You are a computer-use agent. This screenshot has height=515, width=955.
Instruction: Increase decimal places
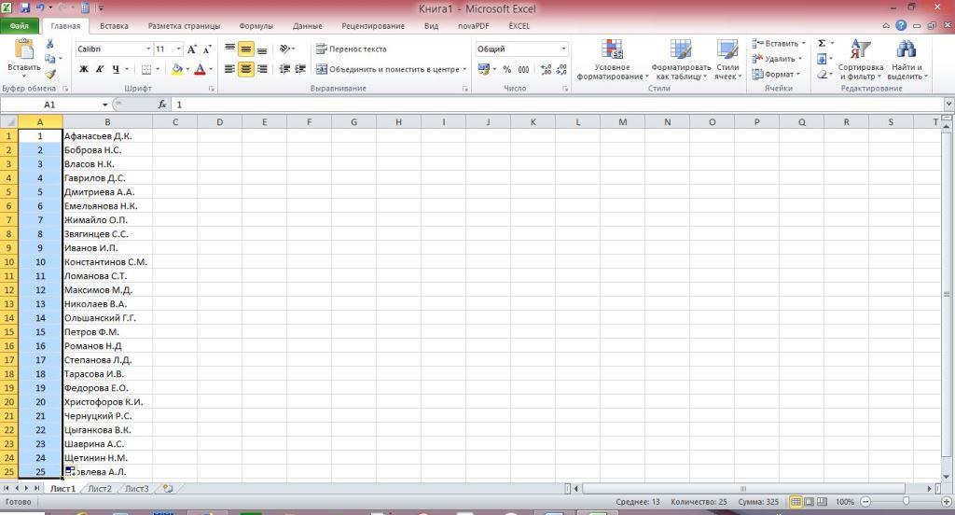click(x=546, y=69)
